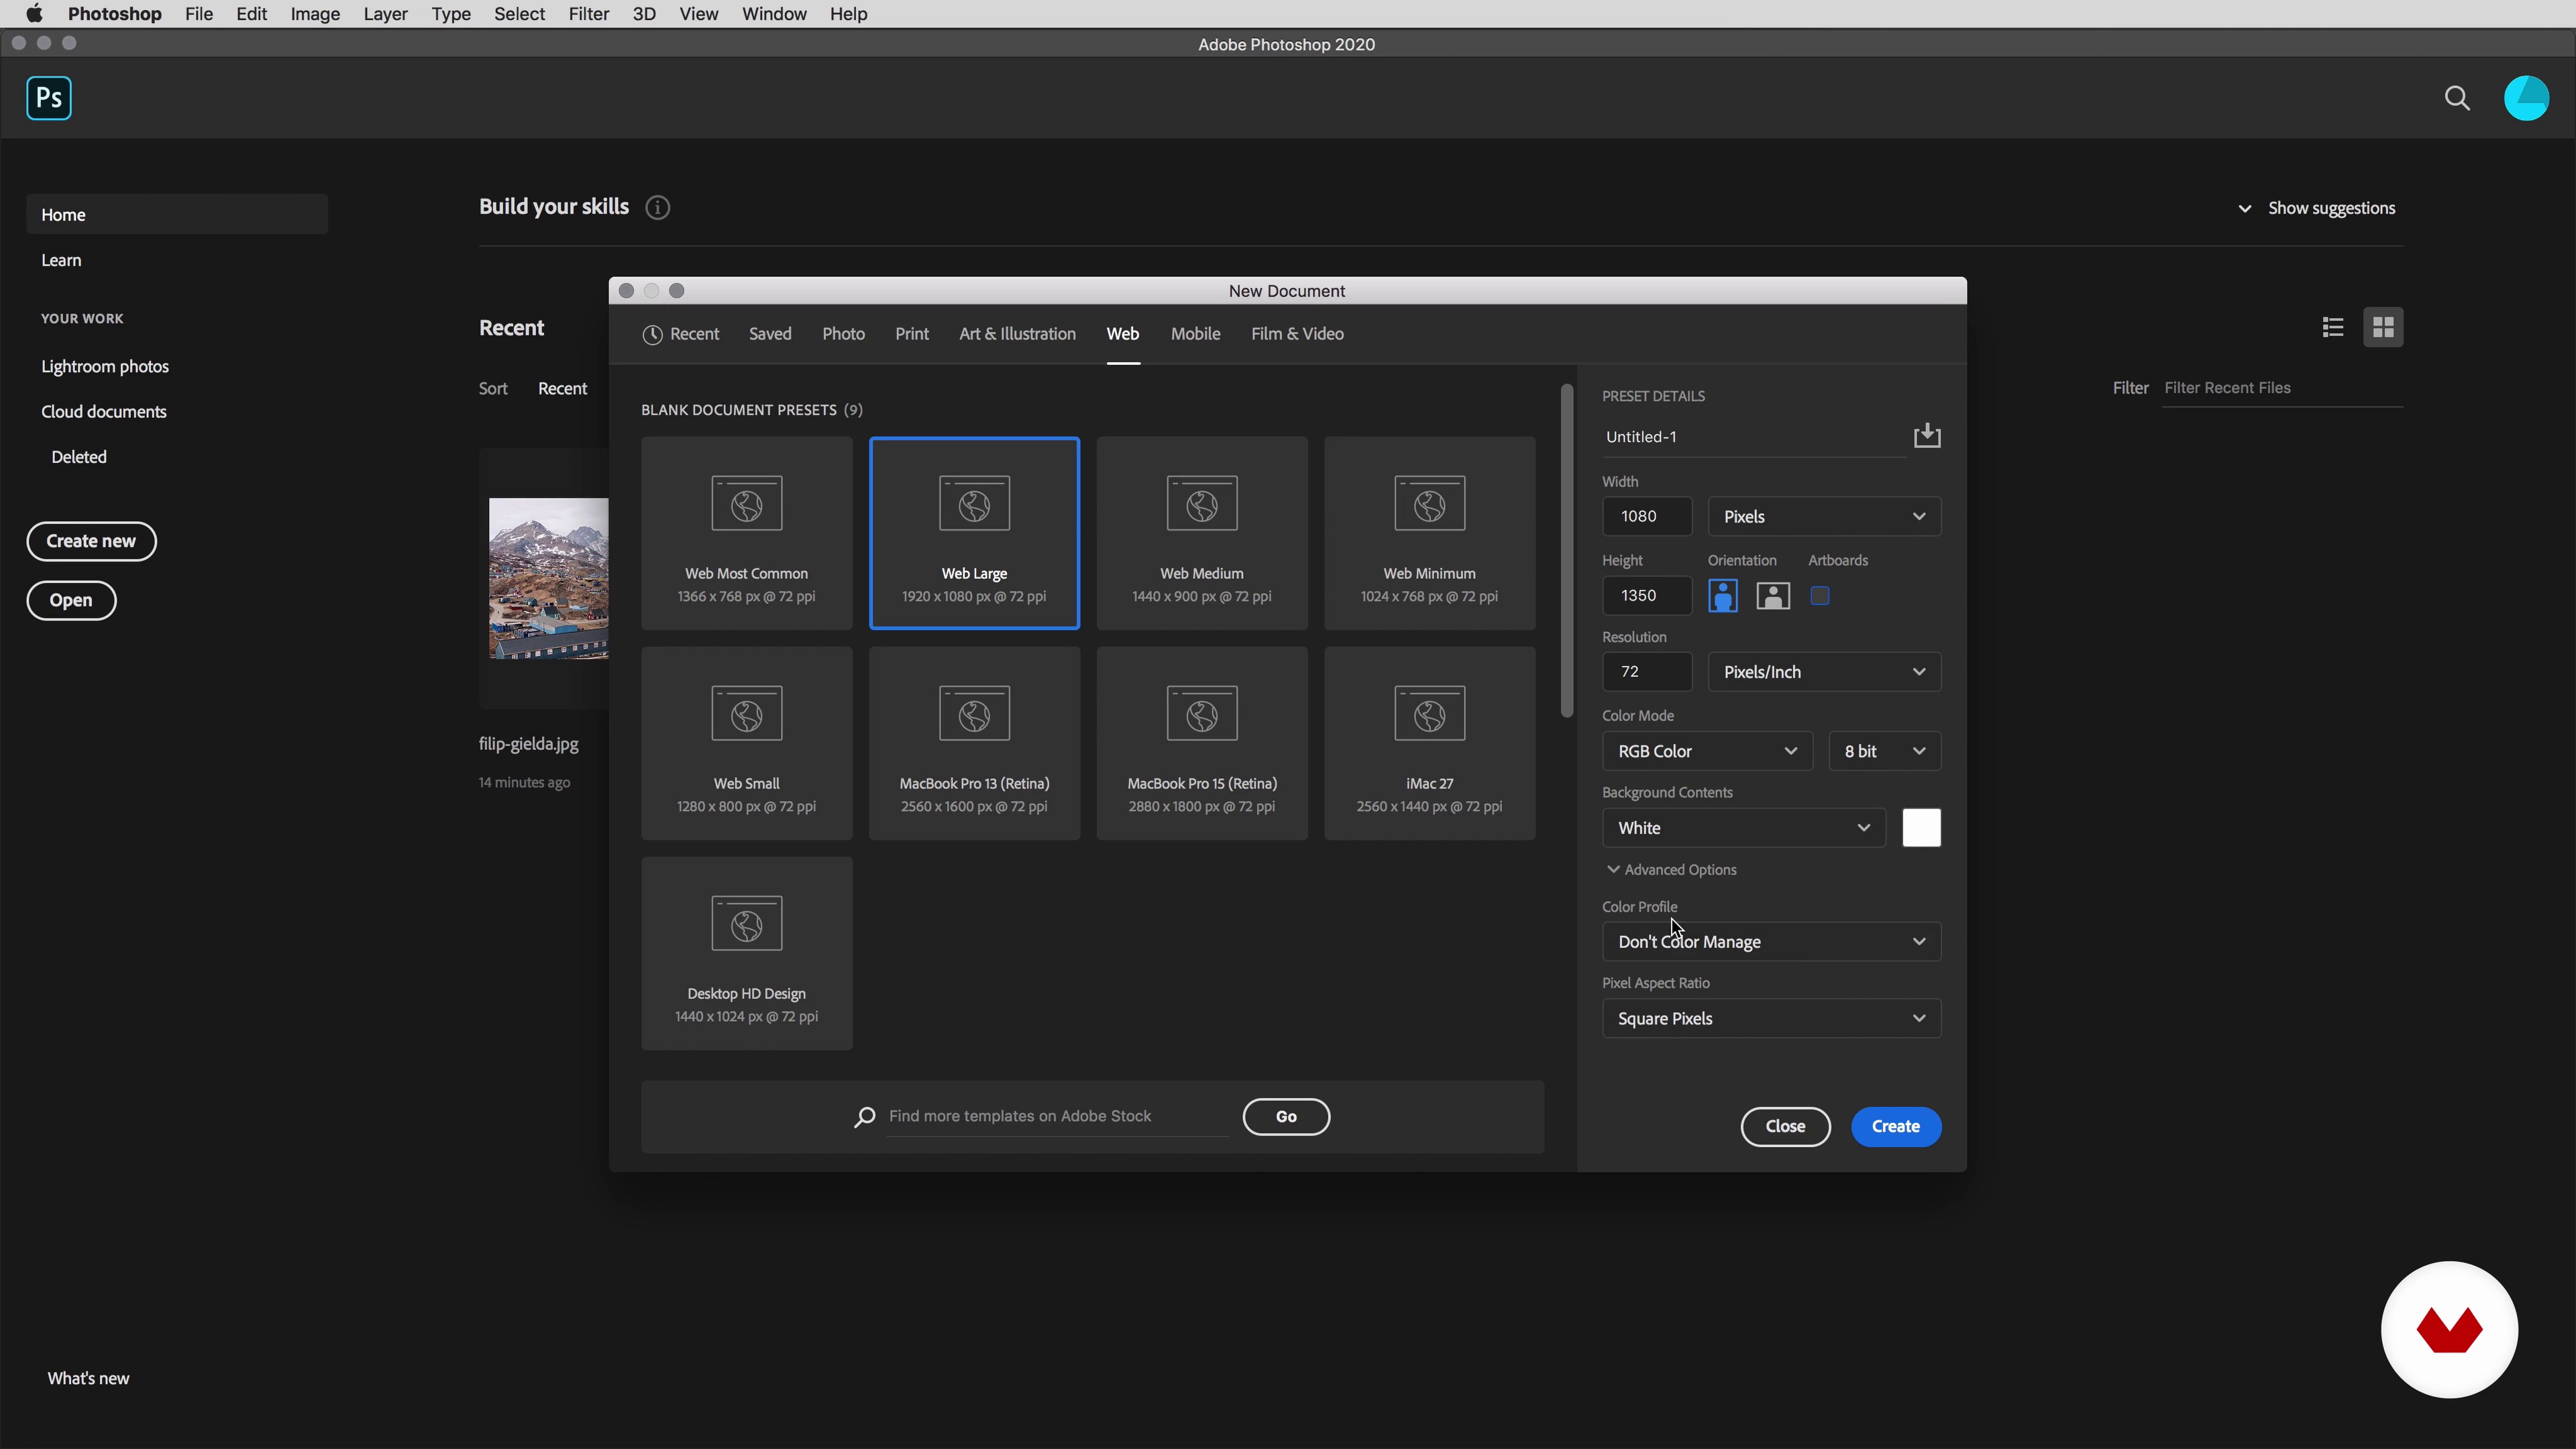
Task: Click the info icon beside Build your skills
Action: [x=657, y=207]
